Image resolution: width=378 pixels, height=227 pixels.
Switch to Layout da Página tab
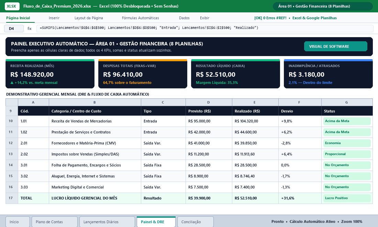[x=89, y=18]
